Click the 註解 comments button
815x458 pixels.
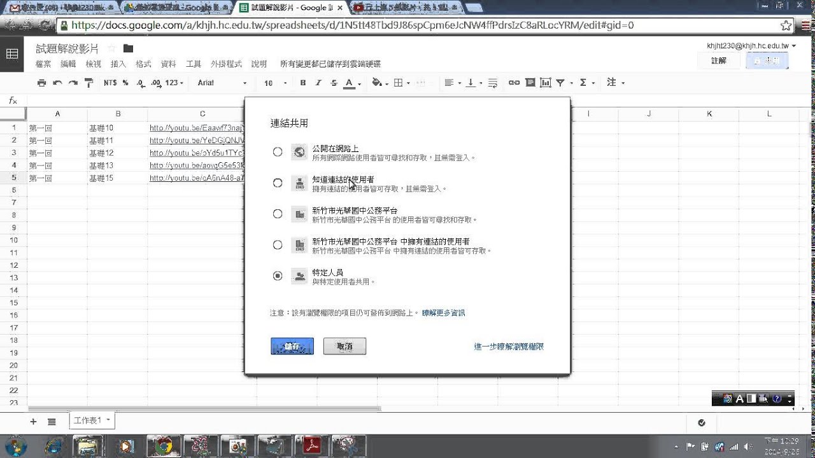(x=719, y=60)
